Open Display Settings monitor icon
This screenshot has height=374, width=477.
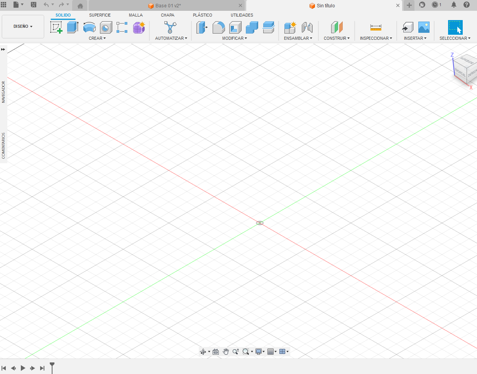[259, 352]
